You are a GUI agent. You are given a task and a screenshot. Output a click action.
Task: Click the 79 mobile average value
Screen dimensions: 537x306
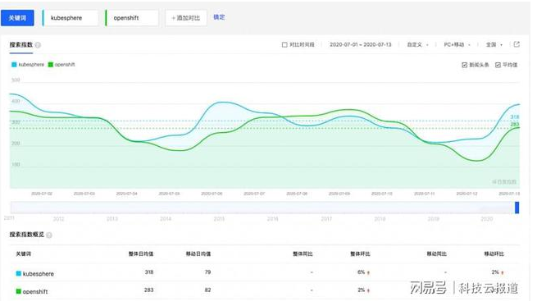[x=207, y=272]
